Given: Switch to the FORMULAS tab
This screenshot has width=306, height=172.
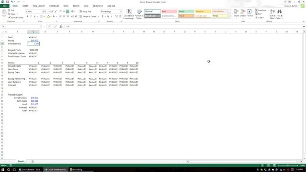Looking at the screenshot, I should [54, 6].
